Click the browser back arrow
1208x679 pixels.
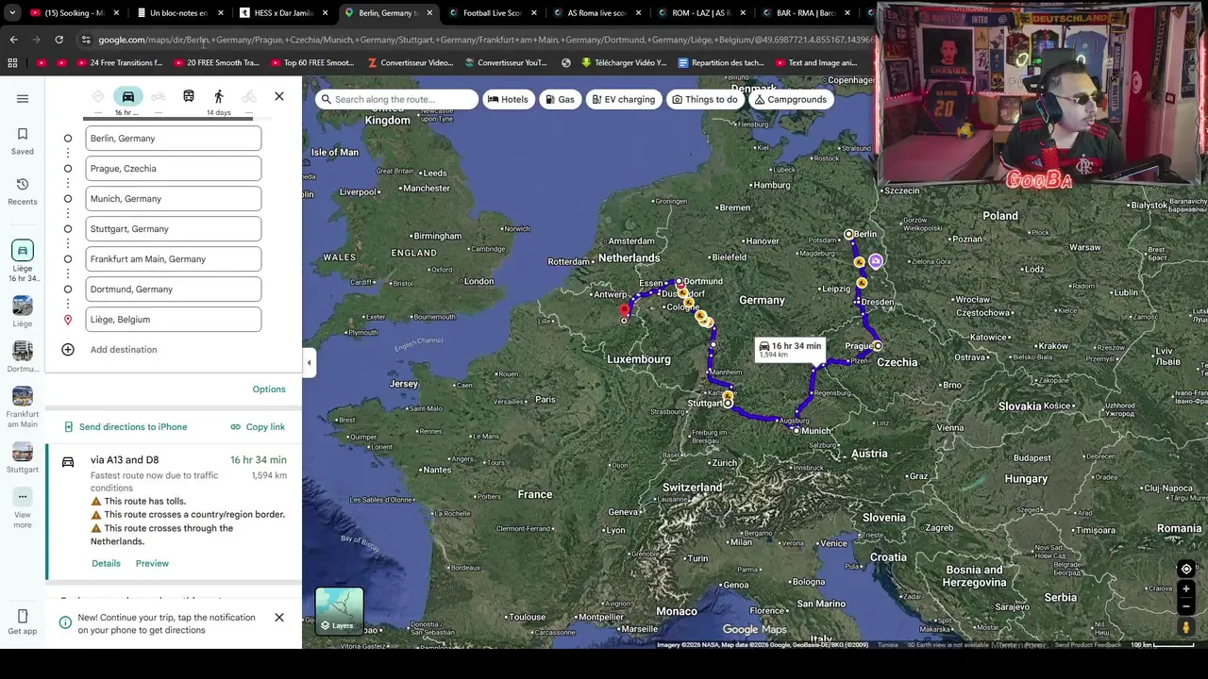tap(13, 40)
